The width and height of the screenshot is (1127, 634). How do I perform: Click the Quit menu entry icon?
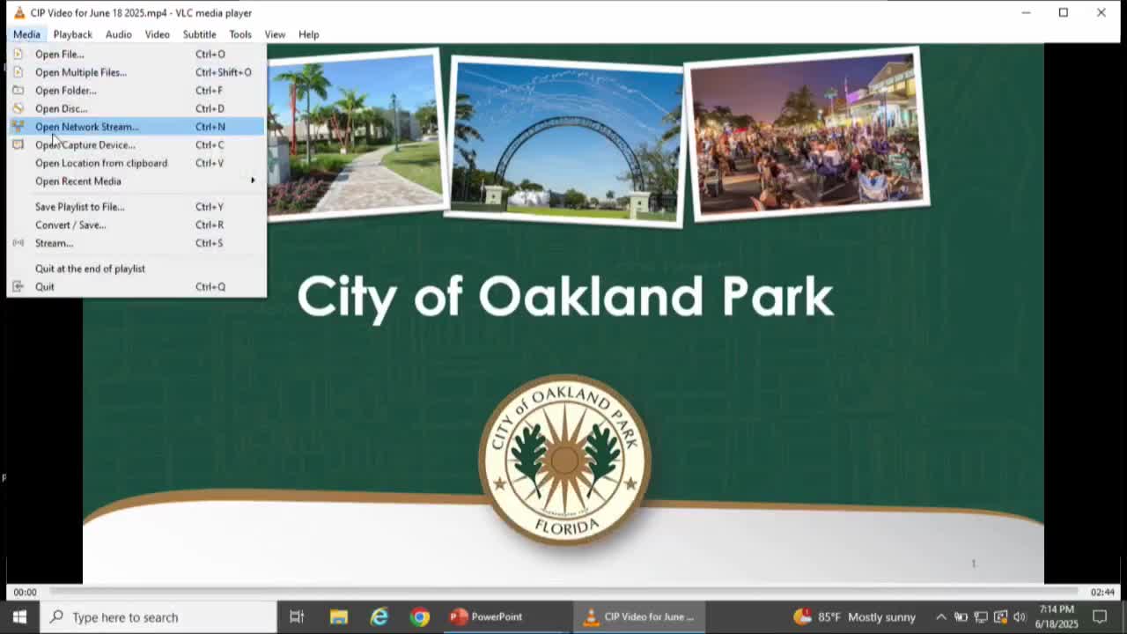click(18, 287)
